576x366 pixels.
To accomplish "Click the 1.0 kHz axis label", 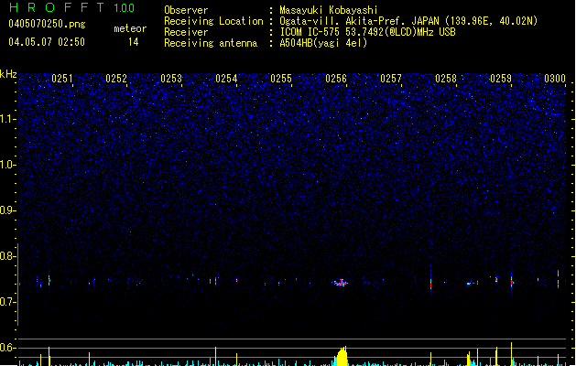I will pyautogui.click(x=8, y=165).
